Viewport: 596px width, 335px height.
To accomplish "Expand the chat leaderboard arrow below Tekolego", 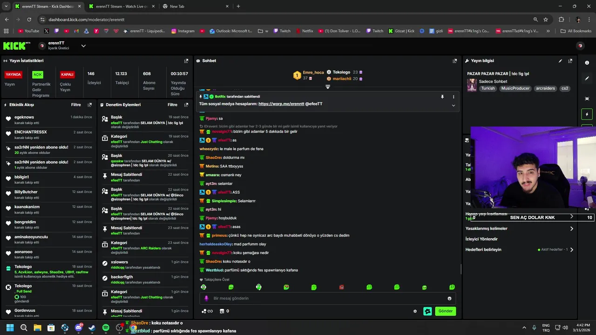I will [x=328, y=87].
